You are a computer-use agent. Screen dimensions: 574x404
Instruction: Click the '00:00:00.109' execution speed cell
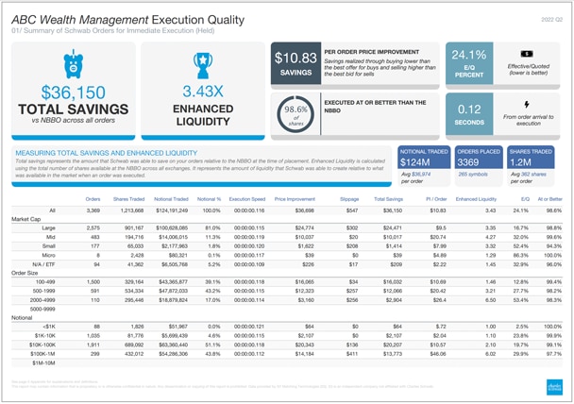pos(249,264)
